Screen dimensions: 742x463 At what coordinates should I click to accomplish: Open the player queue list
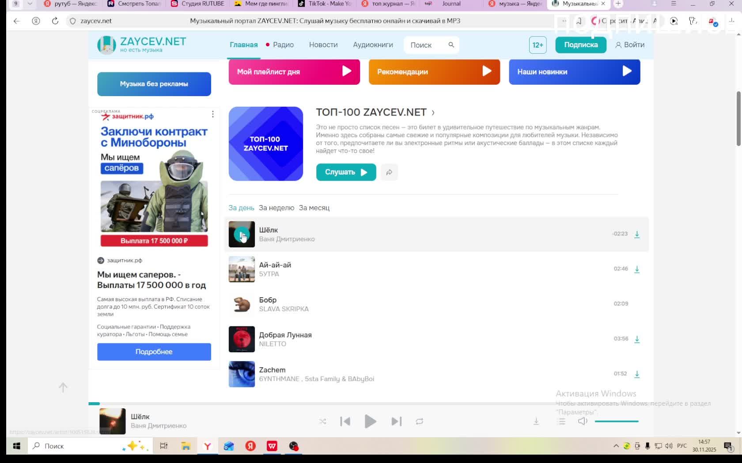(x=562, y=422)
